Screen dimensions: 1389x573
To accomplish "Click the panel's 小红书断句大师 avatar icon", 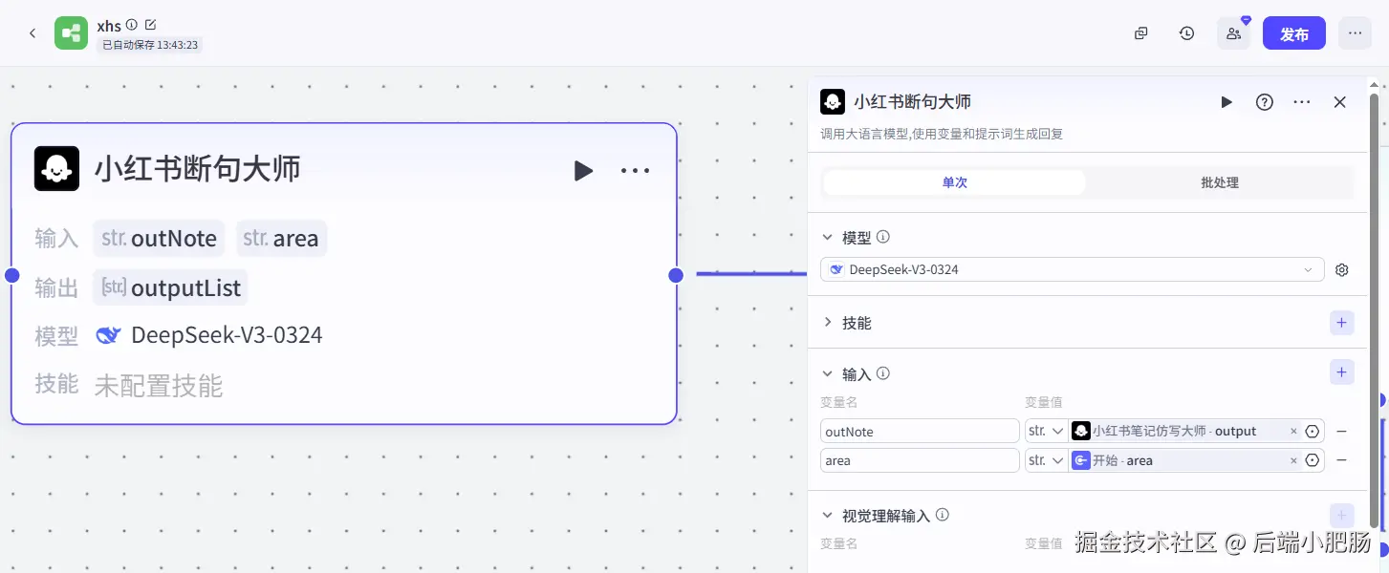I will coord(833,102).
